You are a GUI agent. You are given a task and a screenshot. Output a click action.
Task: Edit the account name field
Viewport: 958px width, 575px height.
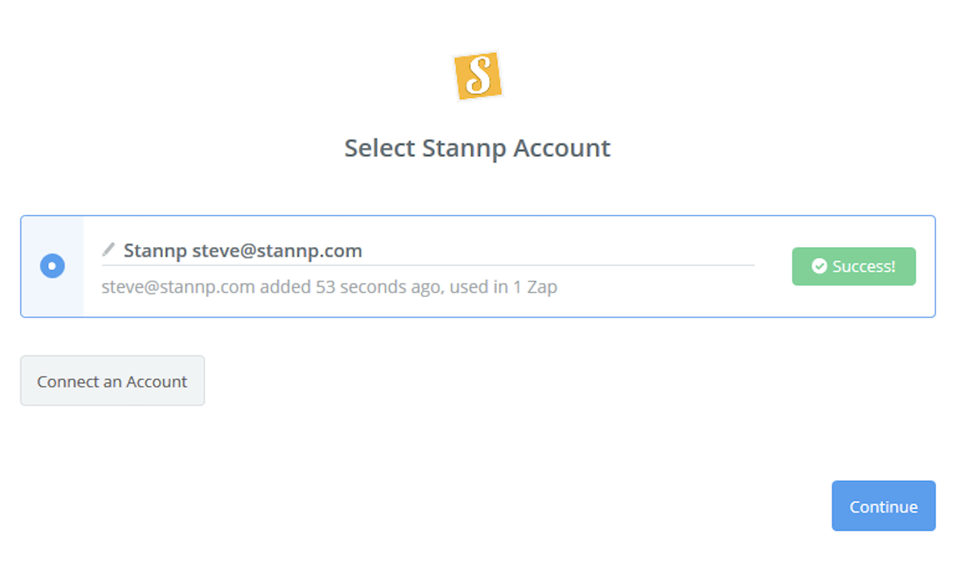tap(428, 251)
